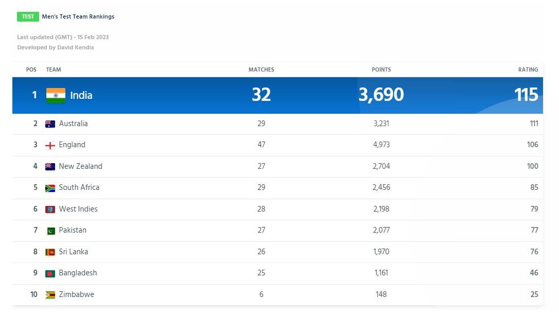Click England's matches value 47

261,145
